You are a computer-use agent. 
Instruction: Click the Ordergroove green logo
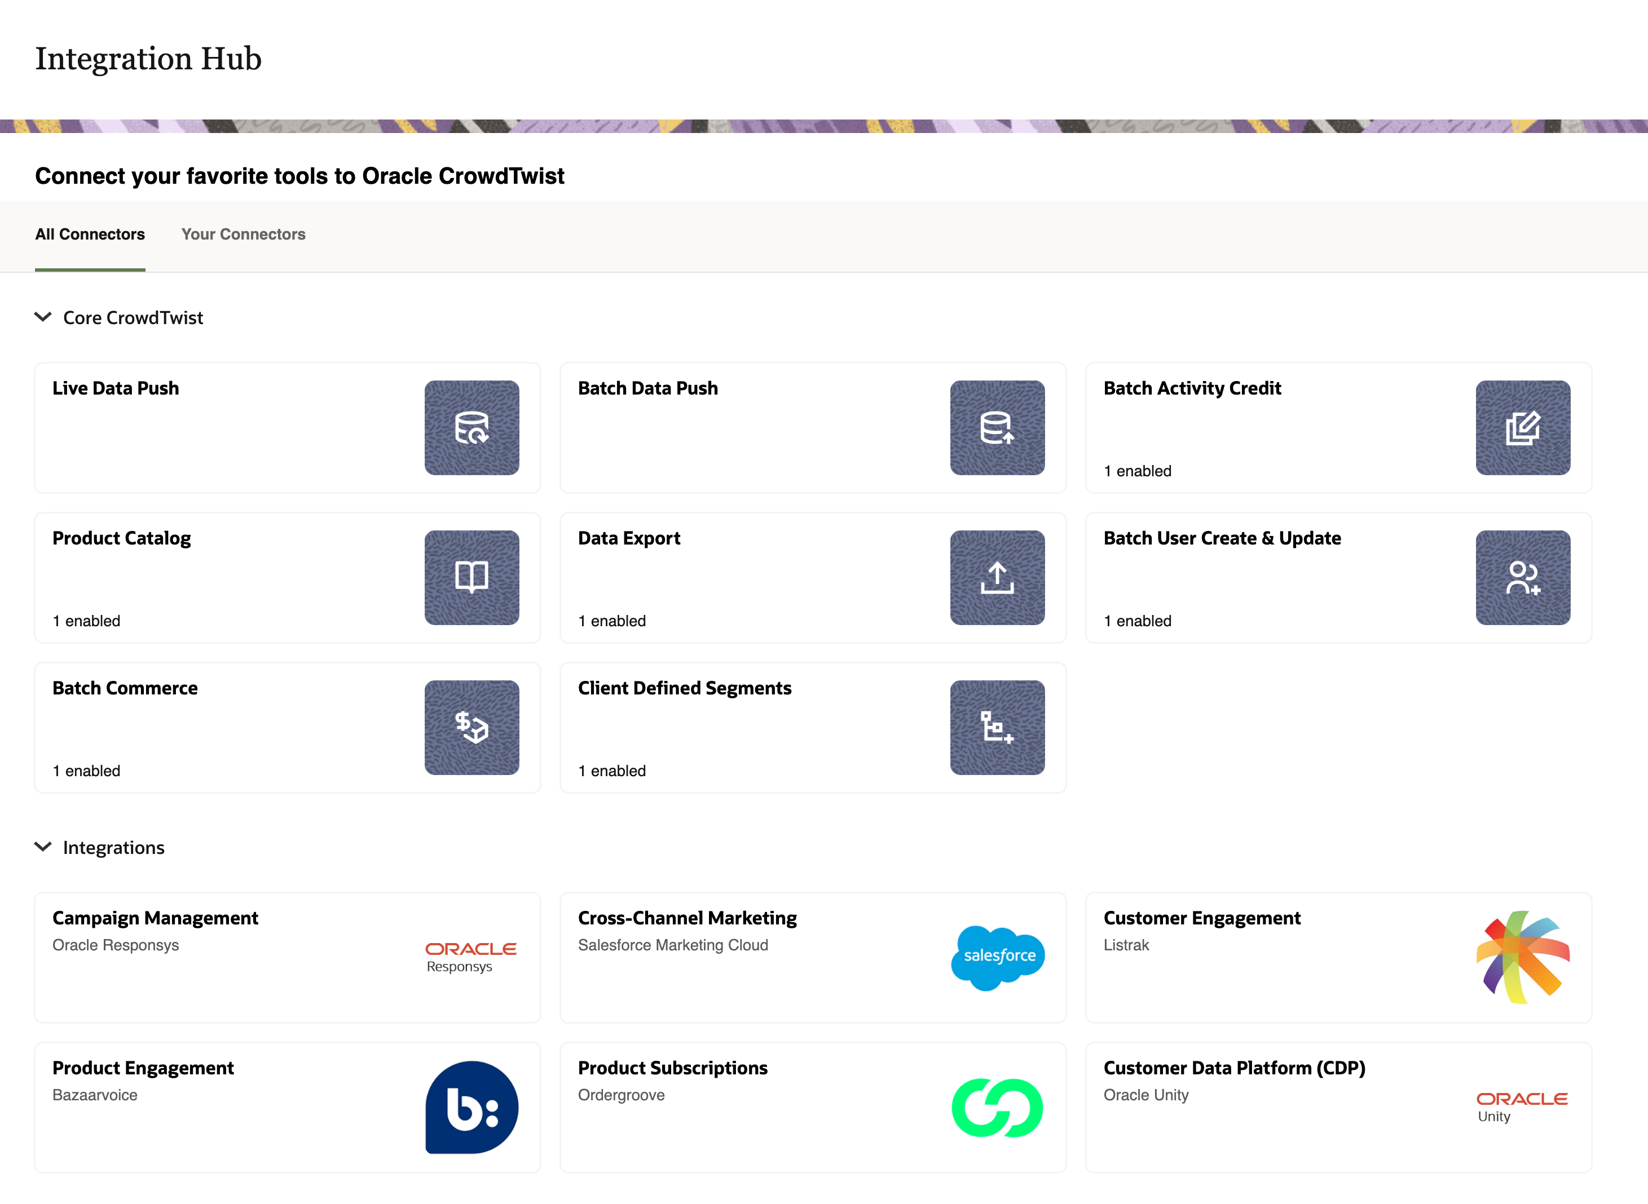997,1108
